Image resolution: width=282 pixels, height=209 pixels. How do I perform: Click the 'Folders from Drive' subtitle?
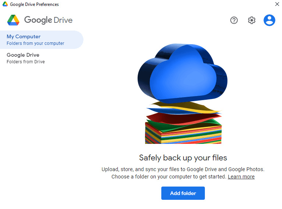tap(26, 62)
